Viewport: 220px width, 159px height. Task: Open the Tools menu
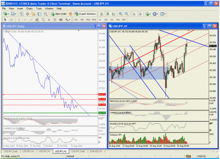(x=39, y=8)
